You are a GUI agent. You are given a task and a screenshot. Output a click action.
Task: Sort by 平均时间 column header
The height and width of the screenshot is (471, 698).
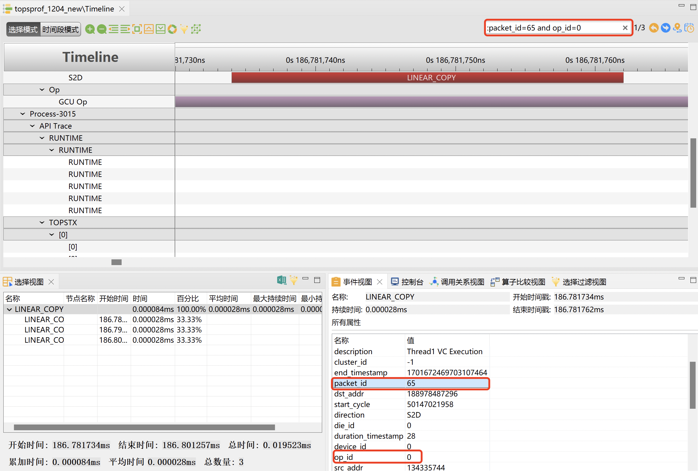(x=229, y=299)
